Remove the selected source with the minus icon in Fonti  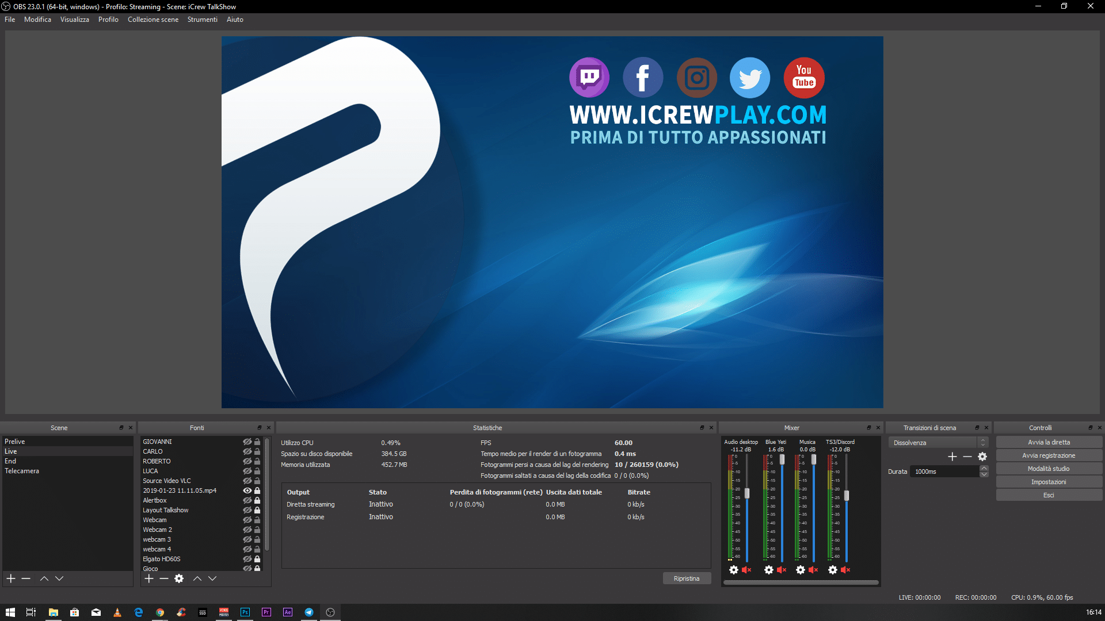tap(164, 578)
